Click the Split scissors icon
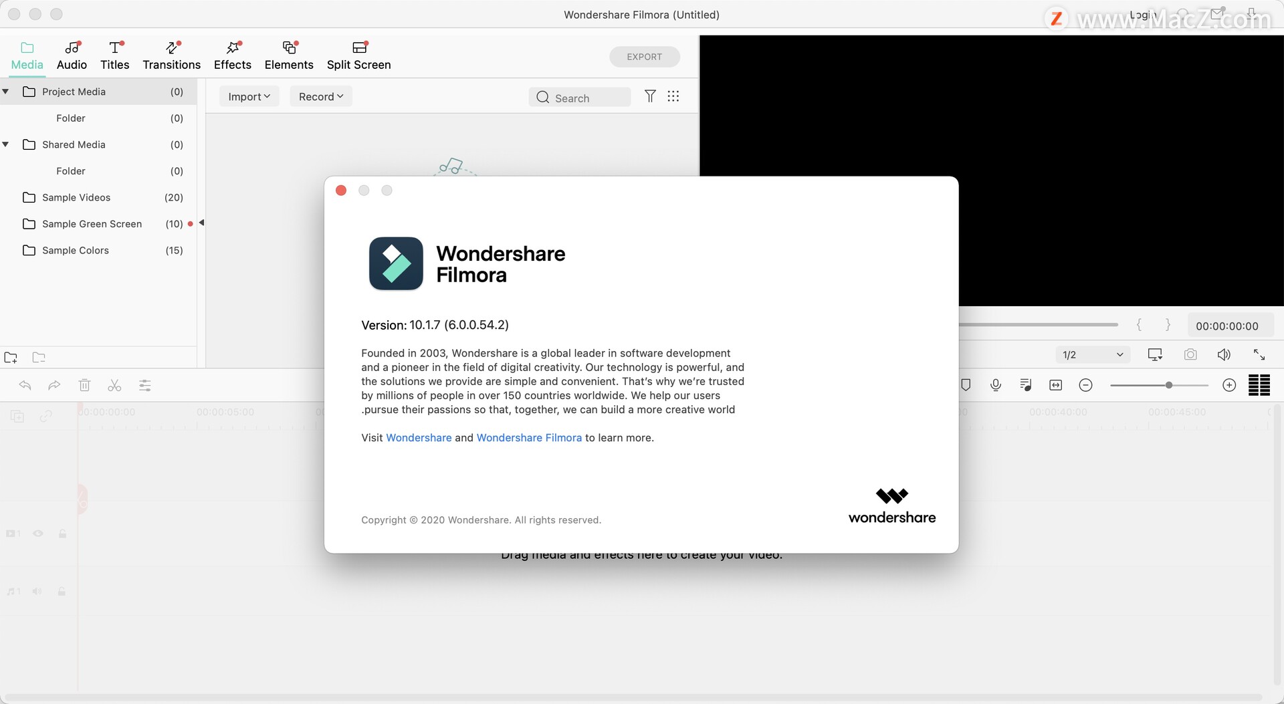This screenshot has width=1284, height=704. pos(114,385)
